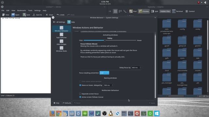Select the .config folder in Dolphin

point(182,25)
